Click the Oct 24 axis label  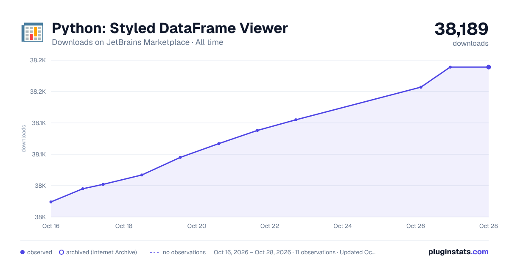point(343,226)
